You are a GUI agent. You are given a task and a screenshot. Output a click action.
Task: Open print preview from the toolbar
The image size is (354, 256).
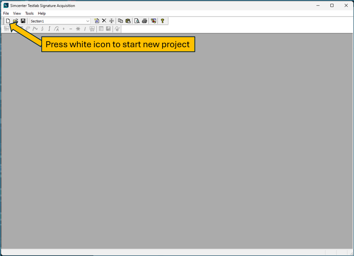[x=137, y=20]
